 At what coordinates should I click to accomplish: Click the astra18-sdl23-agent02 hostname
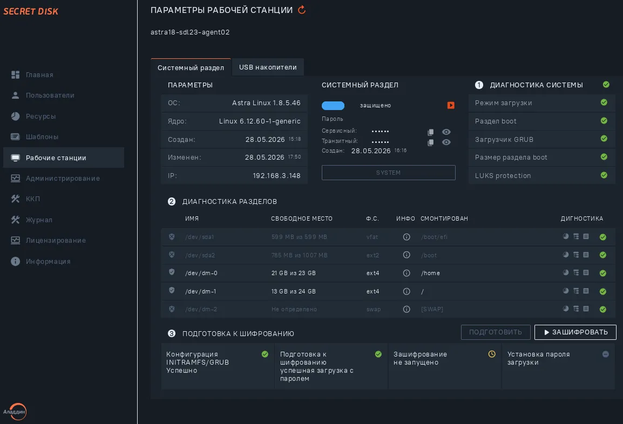coord(190,32)
